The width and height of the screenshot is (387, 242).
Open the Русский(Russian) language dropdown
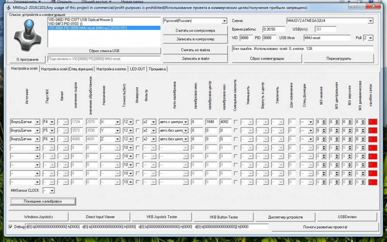224,21
